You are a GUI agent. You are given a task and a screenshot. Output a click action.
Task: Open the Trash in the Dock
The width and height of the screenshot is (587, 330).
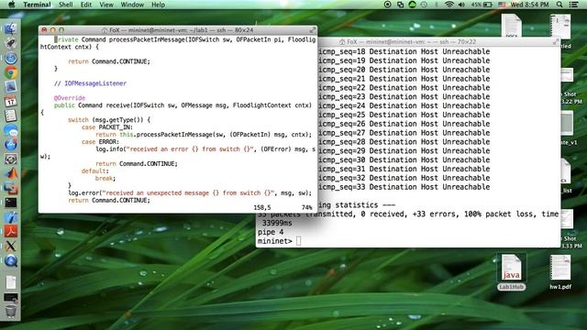coord(10,311)
